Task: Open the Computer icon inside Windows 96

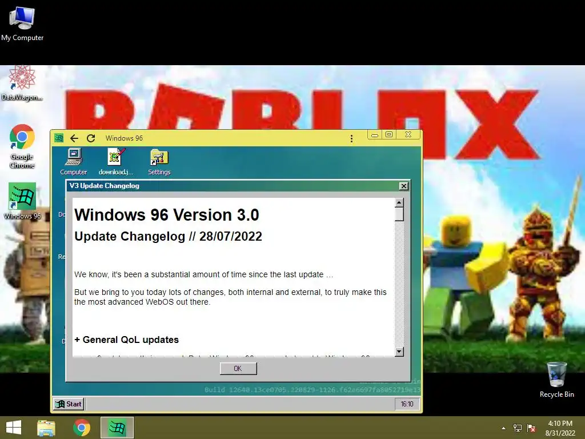Action: [x=74, y=162]
